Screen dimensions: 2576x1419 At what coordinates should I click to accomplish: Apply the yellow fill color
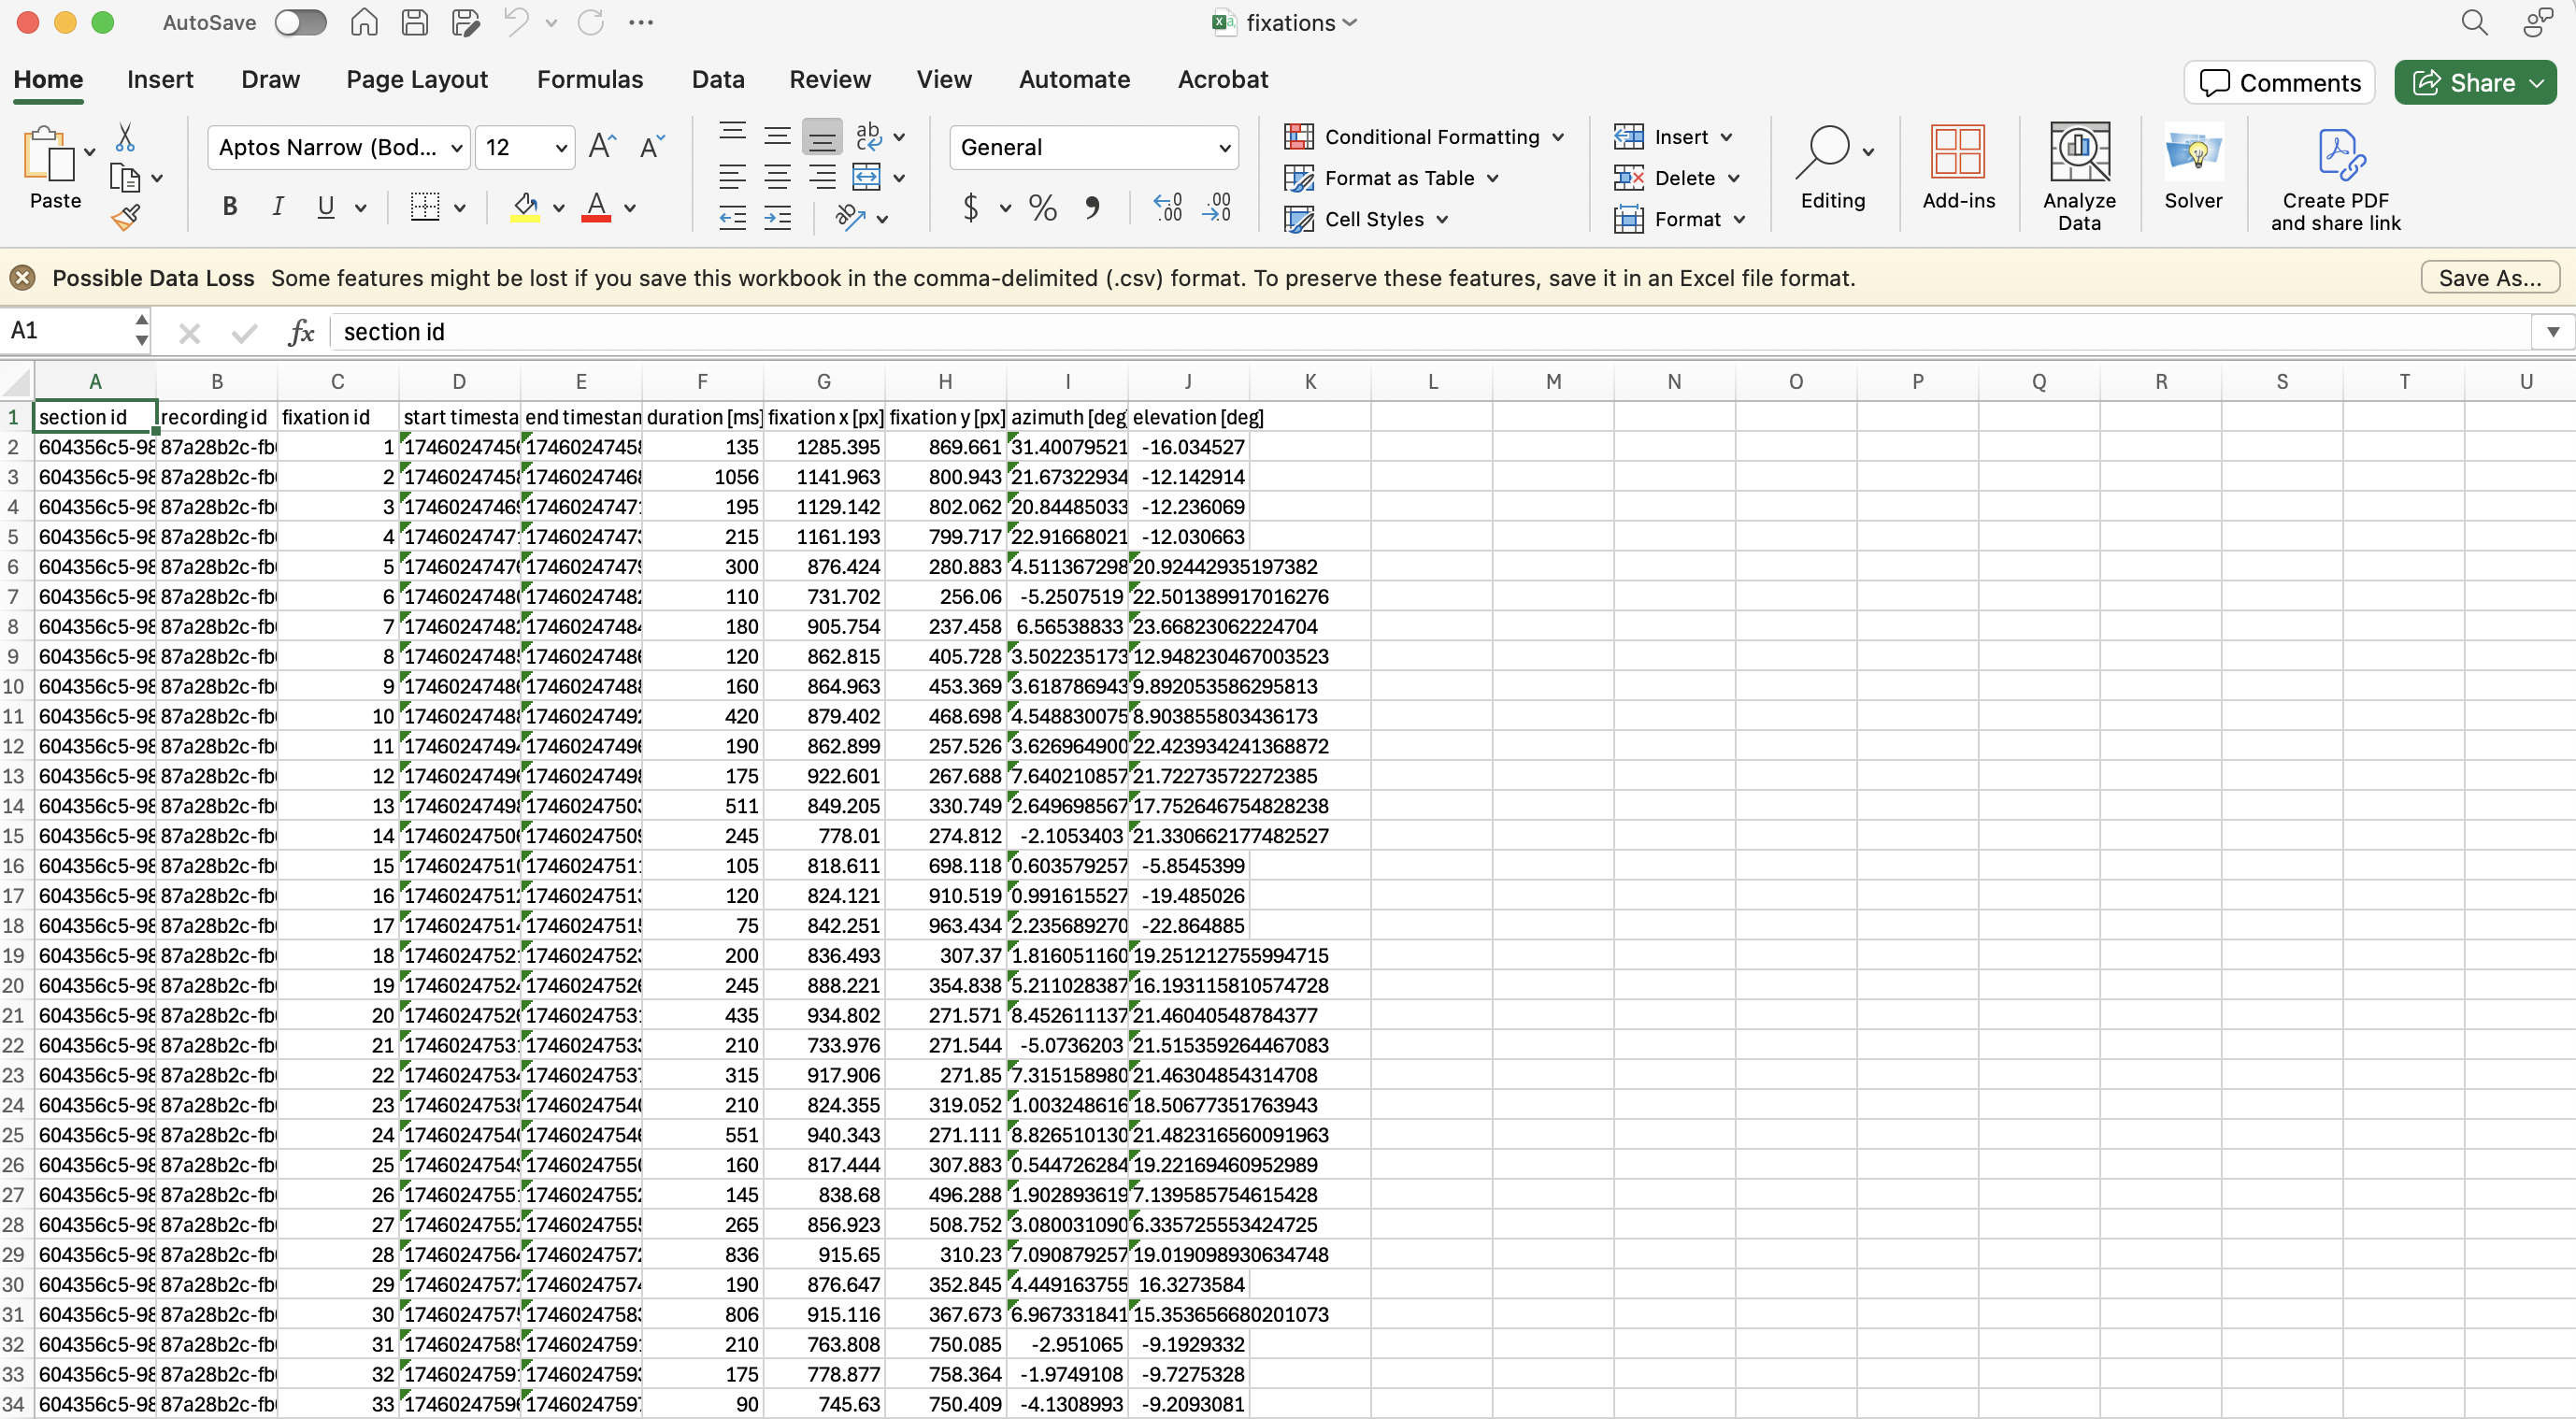[x=526, y=207]
